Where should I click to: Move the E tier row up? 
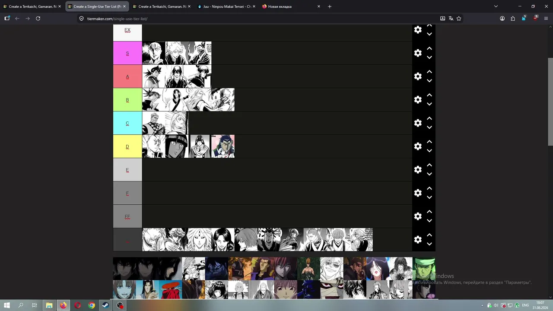(429, 165)
